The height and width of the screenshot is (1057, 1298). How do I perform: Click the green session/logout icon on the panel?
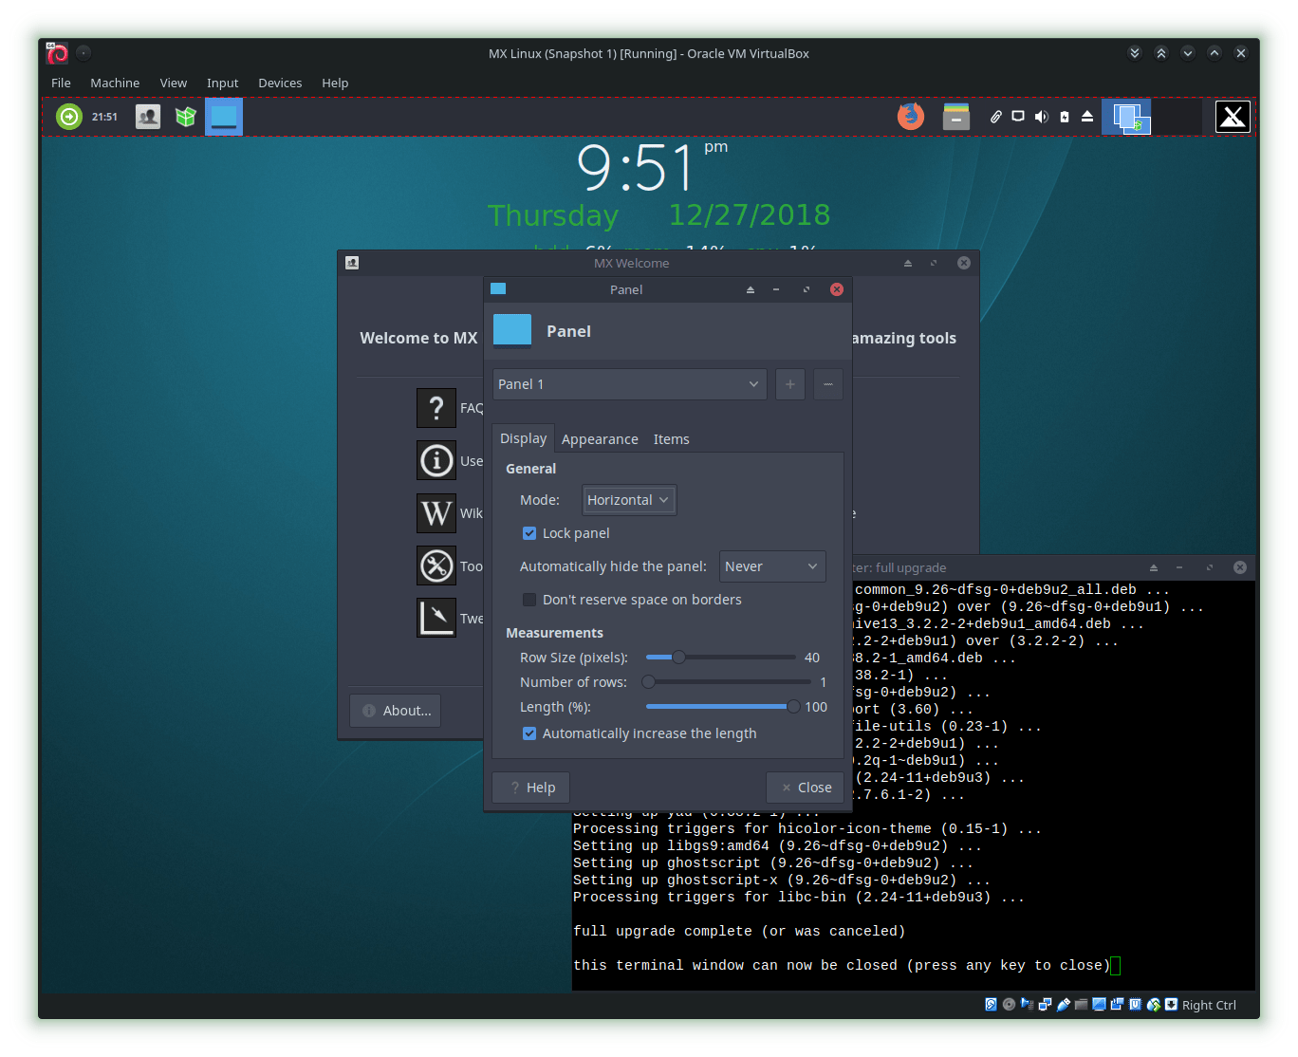tap(67, 117)
